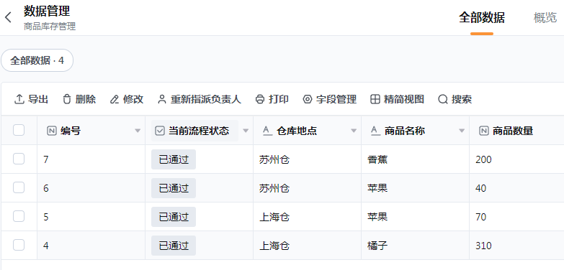Open the 商品名称 column dropdown arrow
The height and width of the screenshot is (270, 564).
[x=462, y=131]
